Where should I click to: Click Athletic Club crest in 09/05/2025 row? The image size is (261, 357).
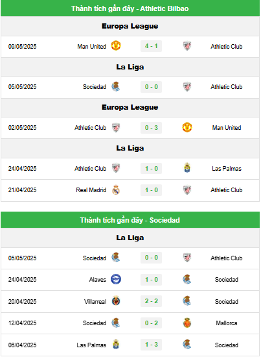click(187, 46)
